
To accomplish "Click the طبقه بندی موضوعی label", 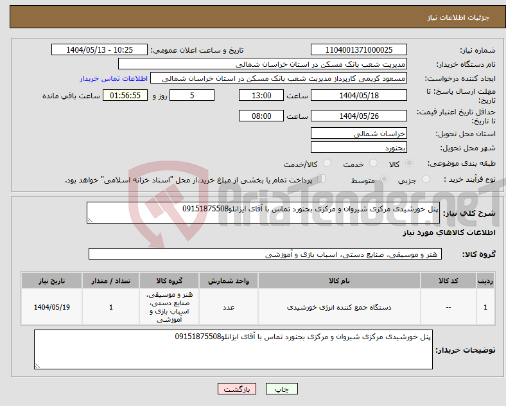I will click(462, 163).
